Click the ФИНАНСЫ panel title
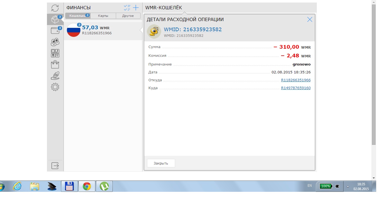Screen dimensions: 384x216 (78, 8)
